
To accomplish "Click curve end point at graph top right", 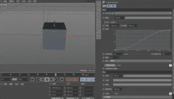I will (x=170, y=30).
